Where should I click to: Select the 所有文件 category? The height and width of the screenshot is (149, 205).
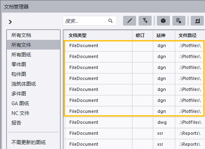pyautogui.click(x=33, y=45)
